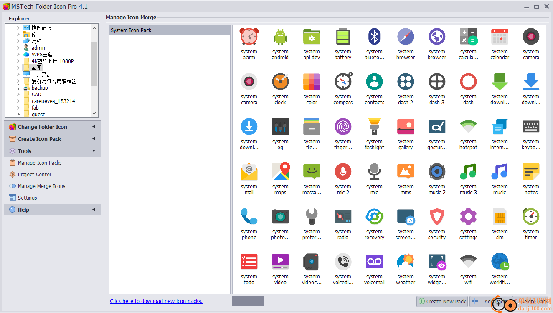The width and height of the screenshot is (553, 313).
Task: Pick the system radio icon
Action: point(343,217)
